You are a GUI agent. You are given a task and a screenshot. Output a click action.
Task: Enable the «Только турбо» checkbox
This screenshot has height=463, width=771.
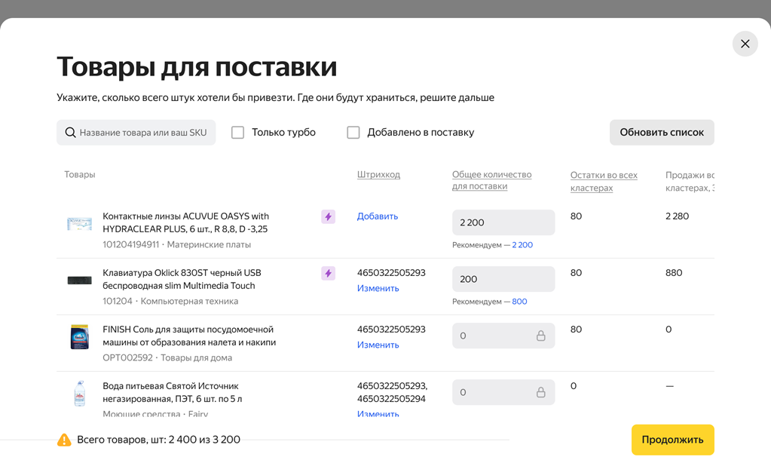(238, 133)
